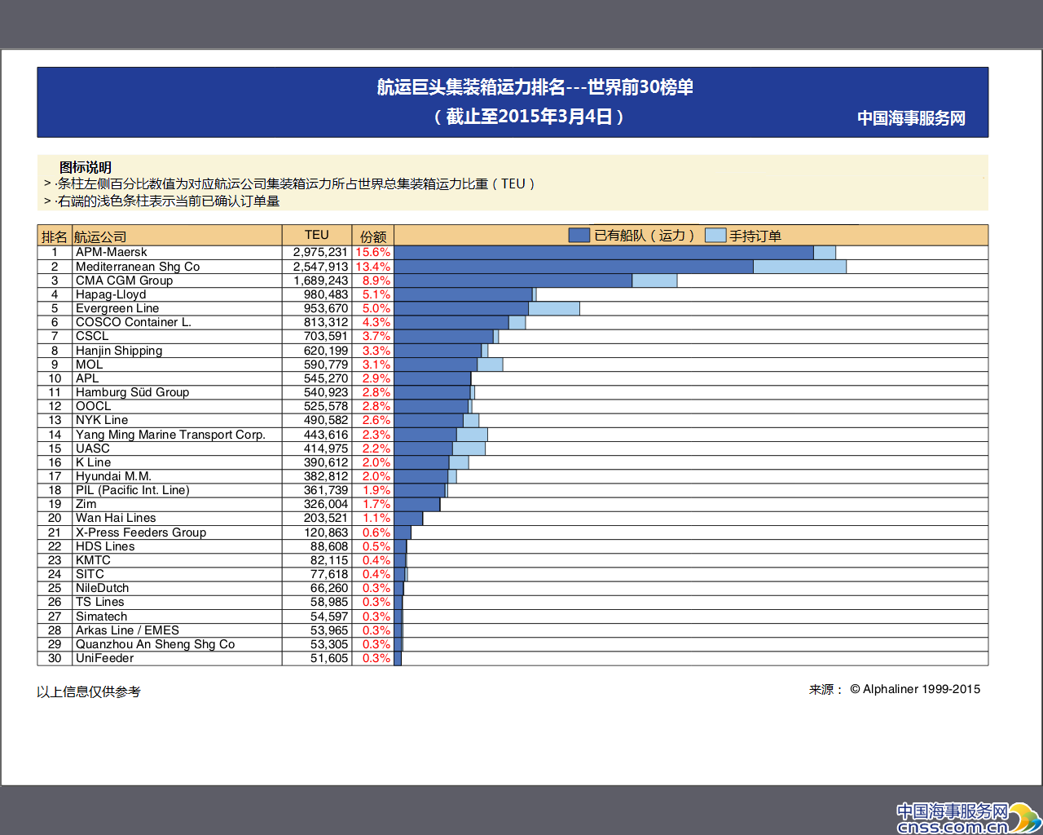
Task: Click the KMTC company name
Action: pyautogui.click(x=93, y=560)
